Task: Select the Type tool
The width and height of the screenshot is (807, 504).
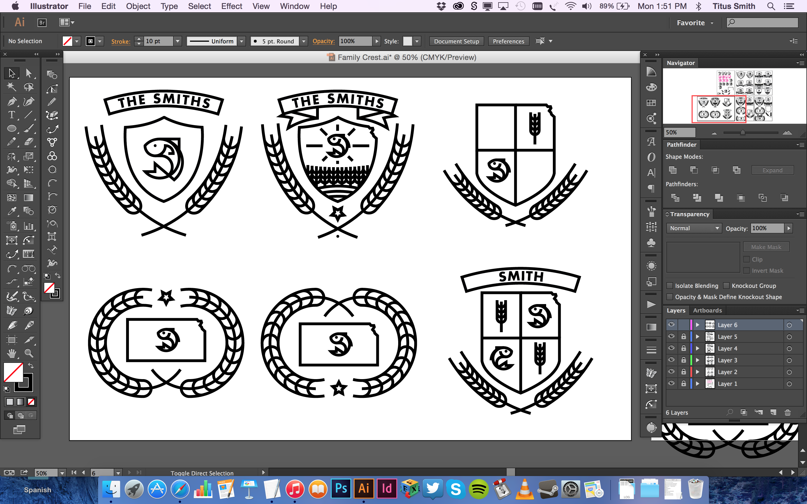Action: (x=12, y=115)
